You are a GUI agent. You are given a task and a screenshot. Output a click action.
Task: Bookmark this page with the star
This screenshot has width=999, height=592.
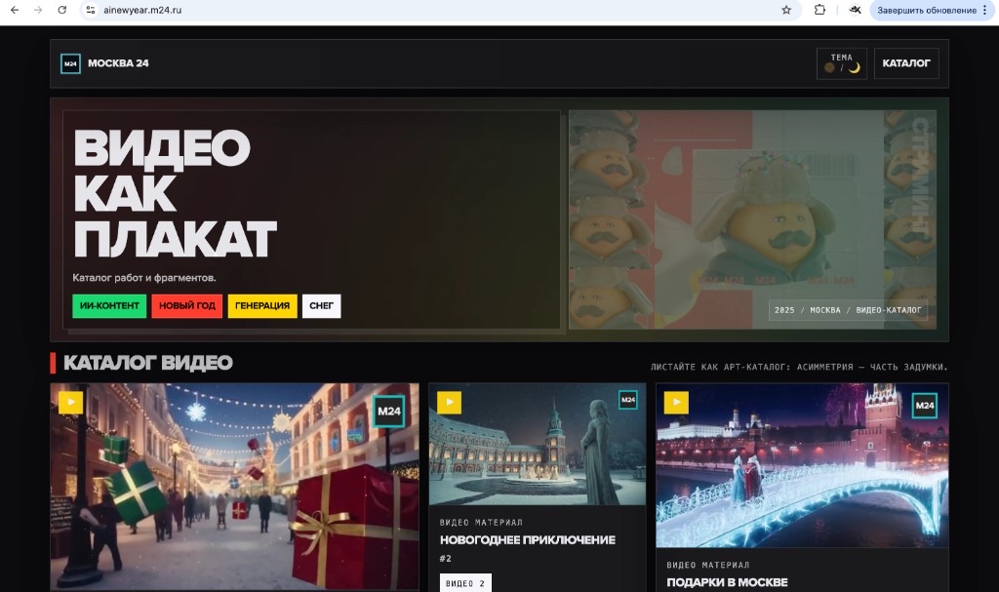[x=786, y=10]
